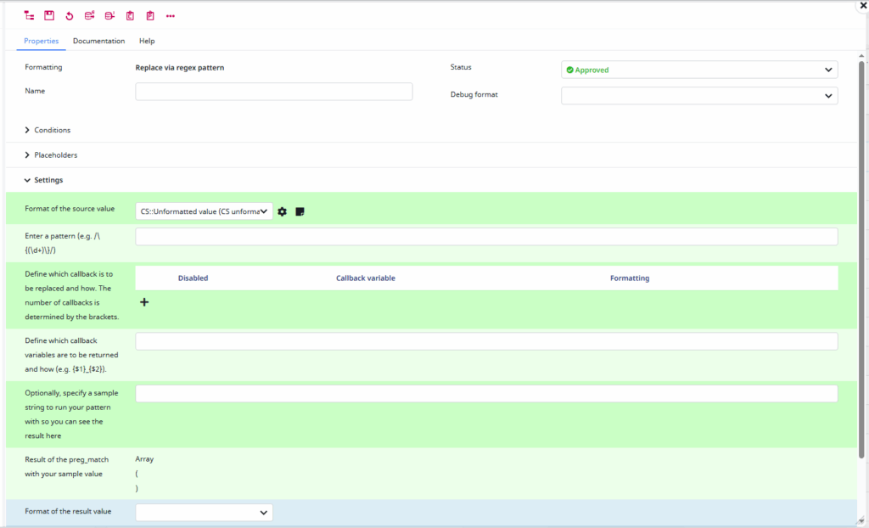
Task: Open the Debug format dropdown
Action: click(698, 95)
